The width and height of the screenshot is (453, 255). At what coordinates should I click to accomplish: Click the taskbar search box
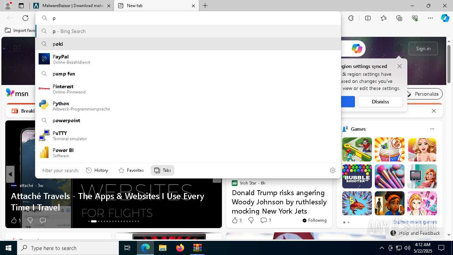point(68,248)
